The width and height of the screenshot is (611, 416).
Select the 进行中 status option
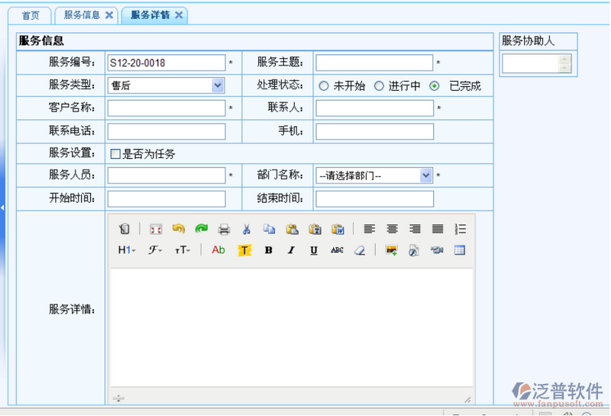pyautogui.click(x=379, y=86)
